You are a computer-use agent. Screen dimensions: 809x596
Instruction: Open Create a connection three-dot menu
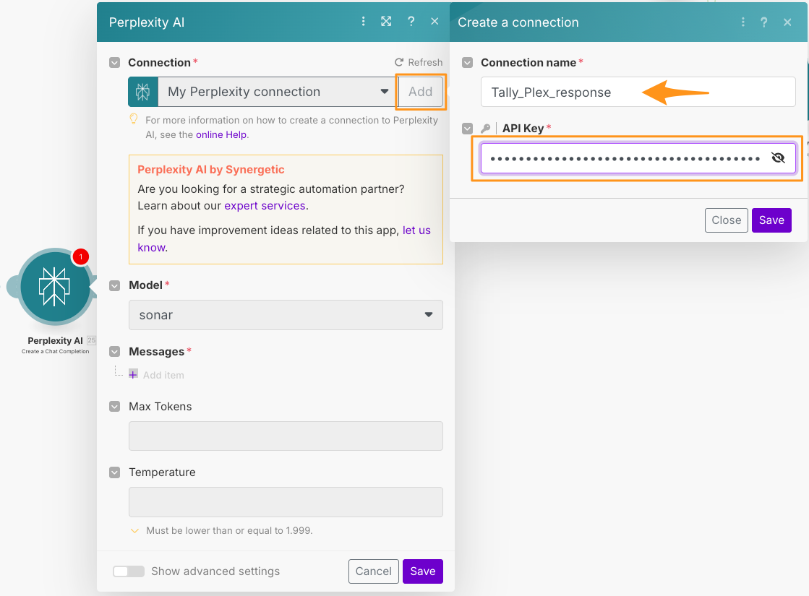click(x=743, y=22)
